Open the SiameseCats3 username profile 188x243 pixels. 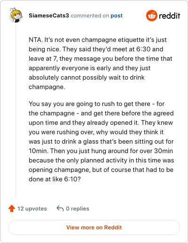[49, 16]
